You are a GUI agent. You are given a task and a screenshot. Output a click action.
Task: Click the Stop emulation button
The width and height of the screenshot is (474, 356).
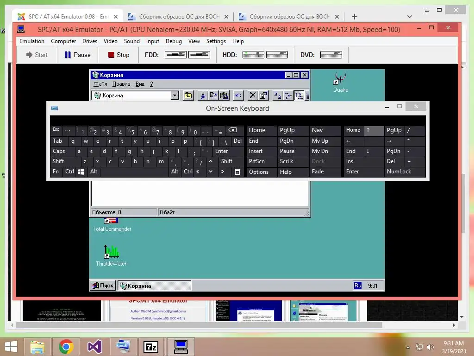pyautogui.click(x=118, y=55)
